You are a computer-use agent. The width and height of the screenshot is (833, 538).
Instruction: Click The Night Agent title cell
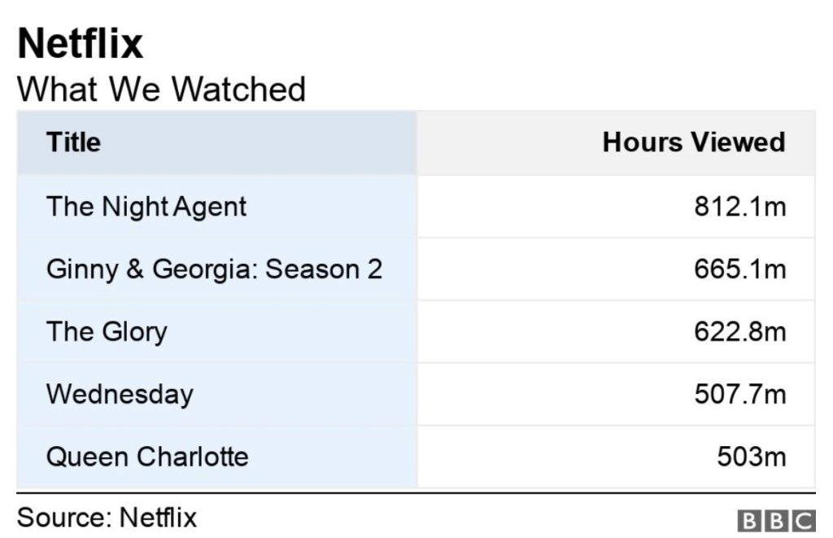point(216,206)
